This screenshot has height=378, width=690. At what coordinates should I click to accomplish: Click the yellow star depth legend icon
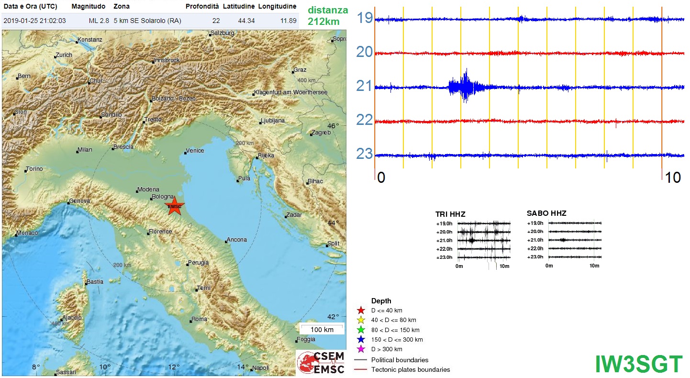[361, 320]
